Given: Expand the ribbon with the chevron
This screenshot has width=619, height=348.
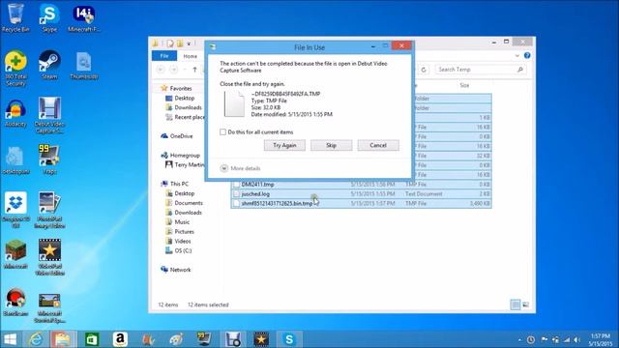Looking at the screenshot, I should 517,56.
